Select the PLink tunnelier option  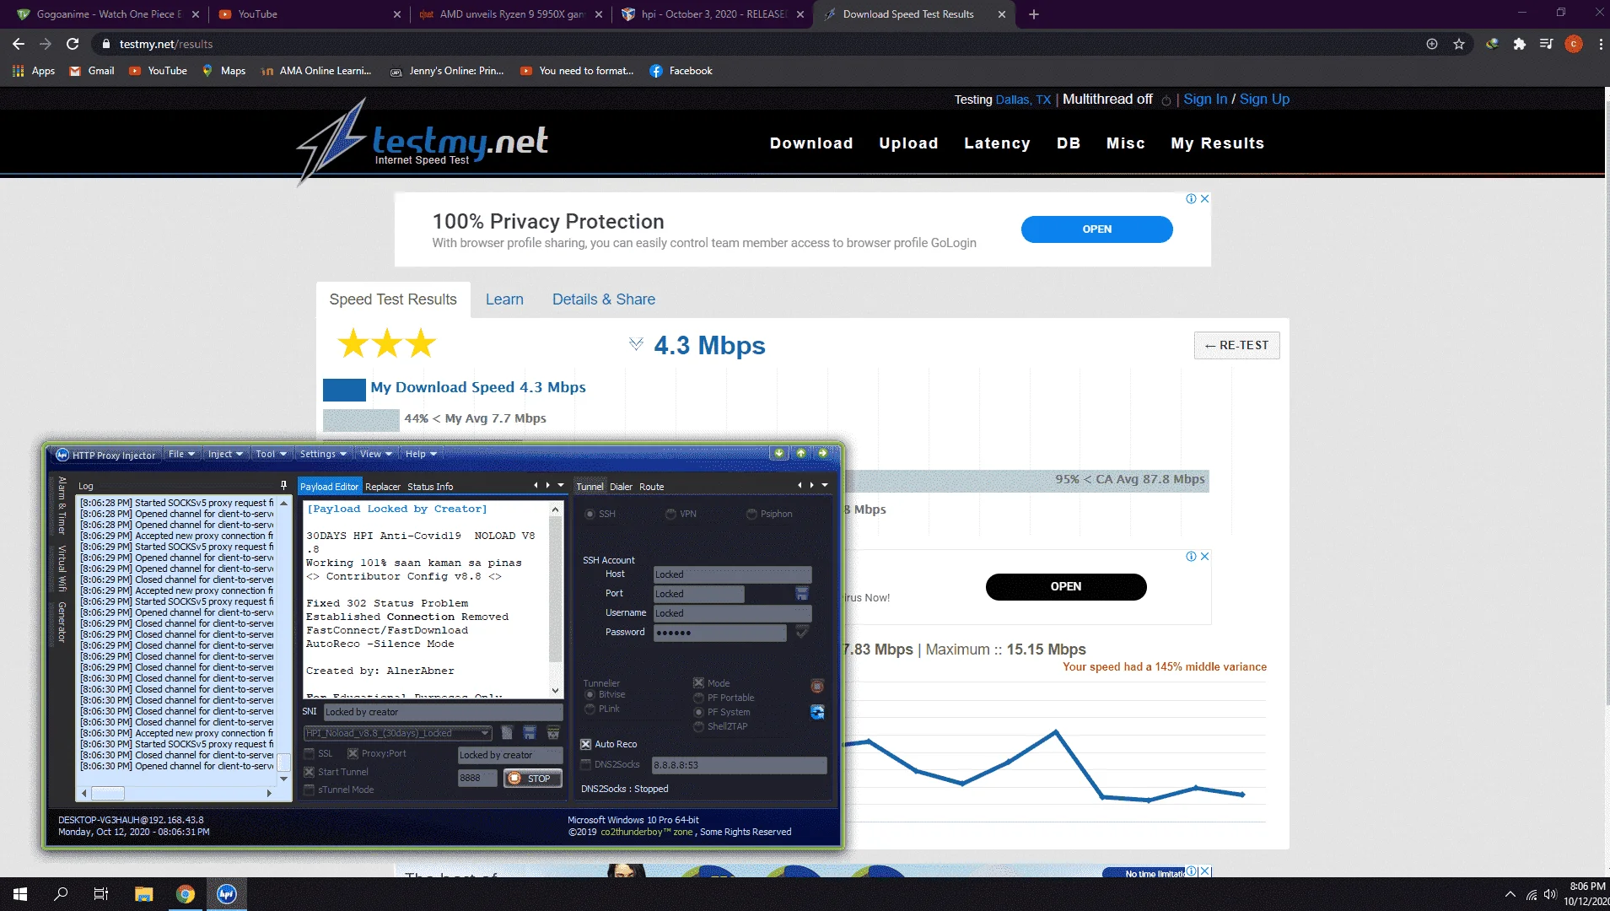tap(590, 709)
